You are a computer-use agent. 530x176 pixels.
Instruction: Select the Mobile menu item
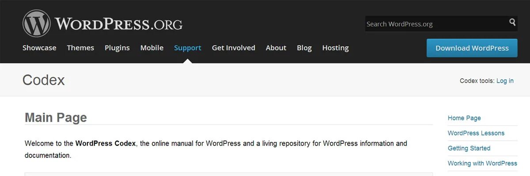(152, 48)
